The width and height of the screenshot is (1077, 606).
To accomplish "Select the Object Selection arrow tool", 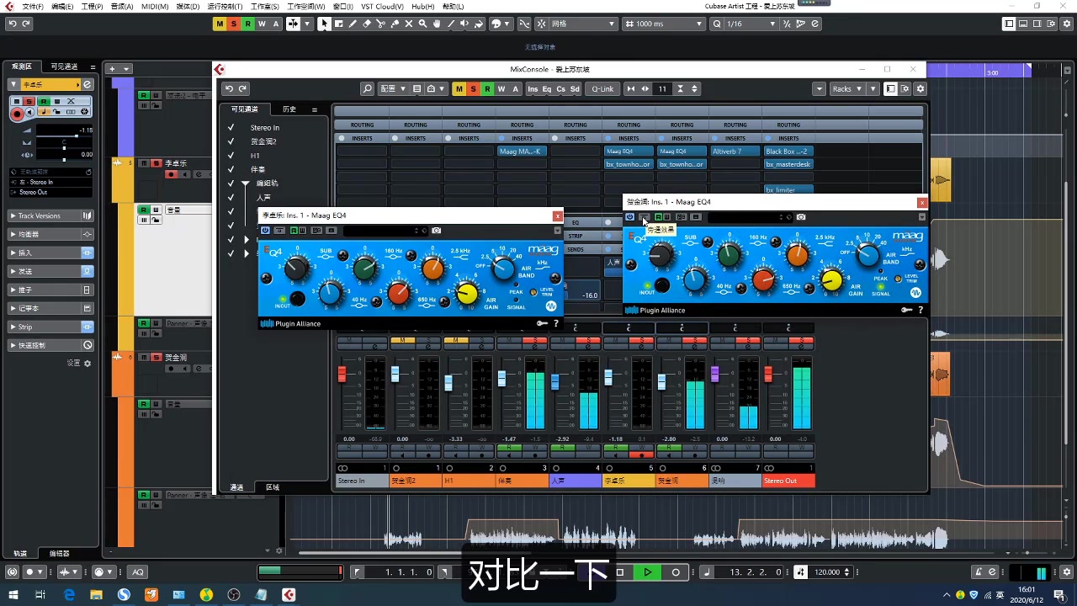I will point(324,24).
